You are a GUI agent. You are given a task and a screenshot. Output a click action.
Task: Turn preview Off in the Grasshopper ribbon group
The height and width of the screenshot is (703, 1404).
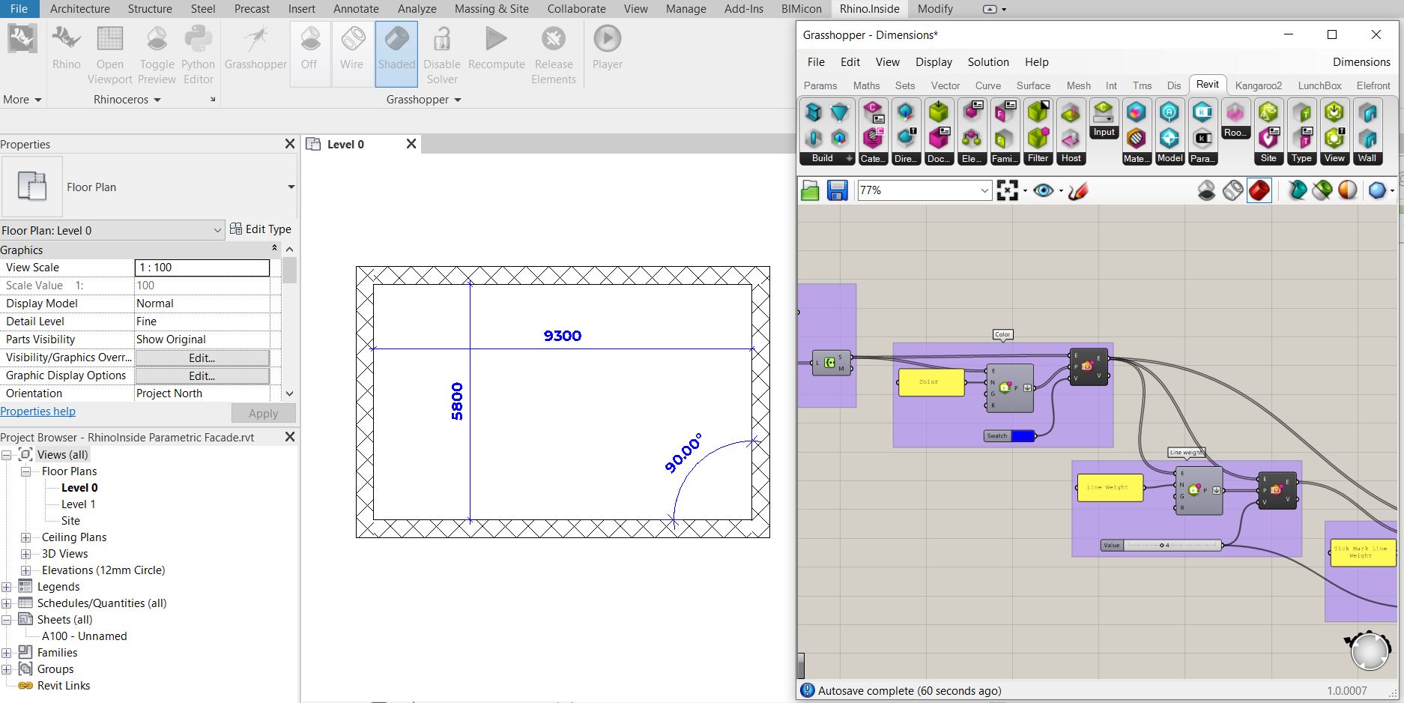pos(309,52)
